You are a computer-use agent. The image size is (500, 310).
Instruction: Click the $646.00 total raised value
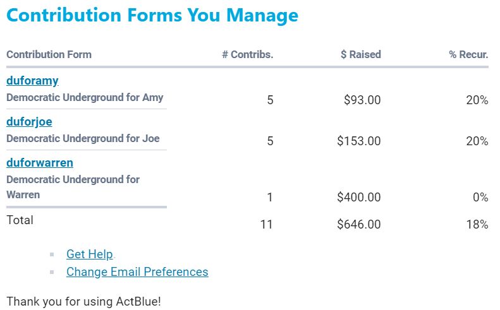pyautogui.click(x=359, y=224)
